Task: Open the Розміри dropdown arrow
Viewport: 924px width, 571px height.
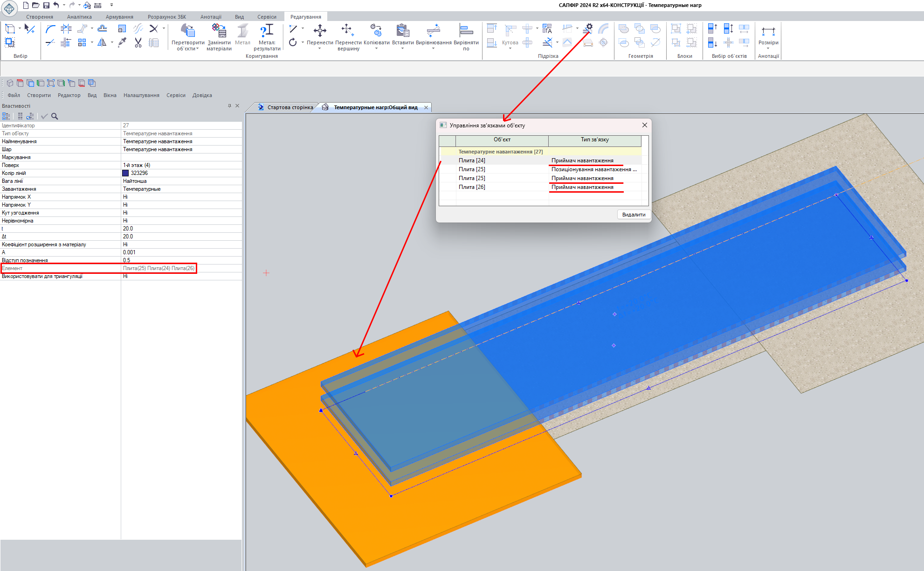Action: tap(768, 49)
